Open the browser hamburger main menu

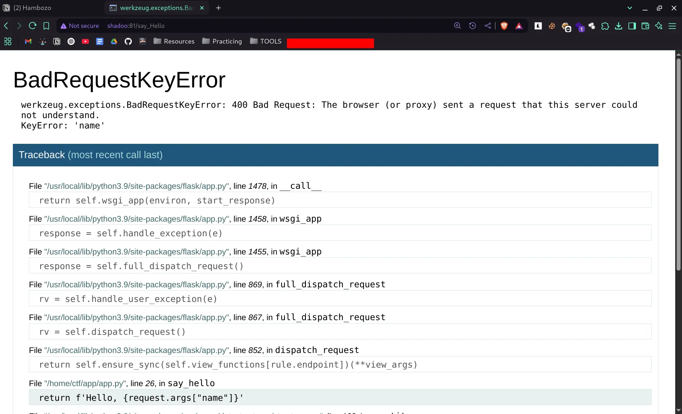[x=672, y=26]
